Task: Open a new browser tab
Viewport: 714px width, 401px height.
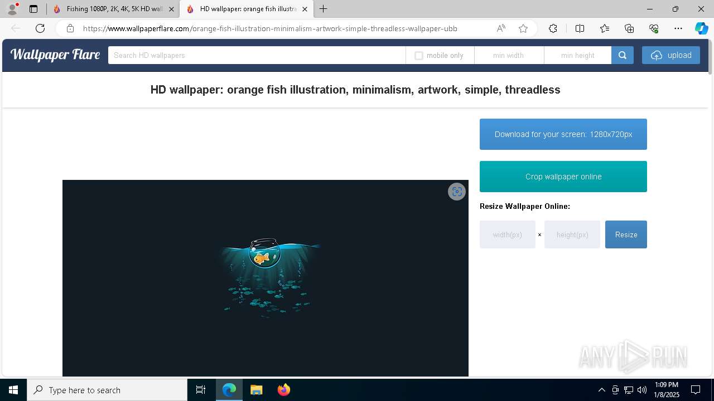Action: coord(324,9)
